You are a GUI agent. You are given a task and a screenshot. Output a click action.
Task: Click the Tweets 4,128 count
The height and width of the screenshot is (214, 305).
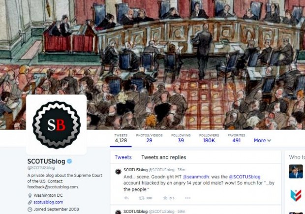coord(121,138)
